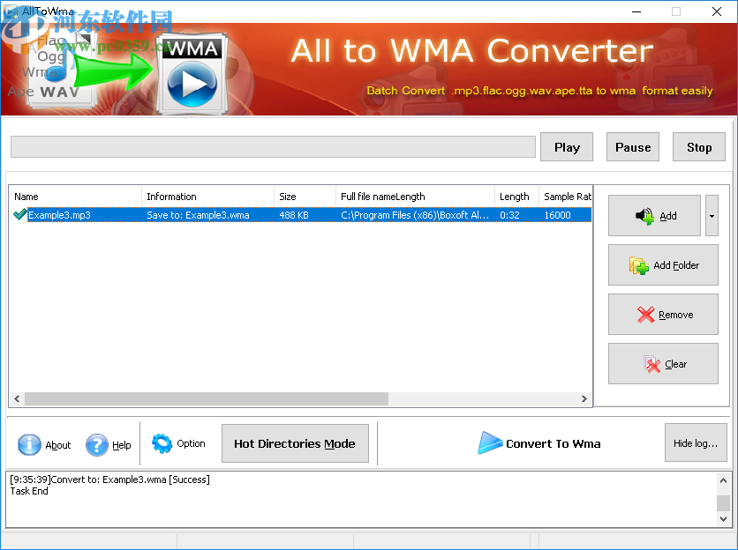This screenshot has width=738, height=550.
Task: Click the Add speaker-plus icon
Action: click(x=644, y=216)
